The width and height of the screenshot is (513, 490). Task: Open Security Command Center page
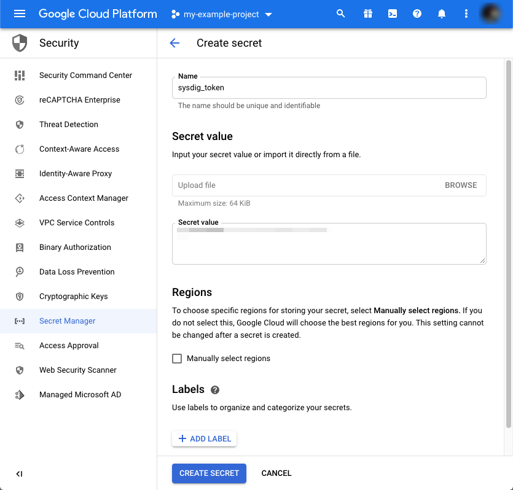(86, 75)
